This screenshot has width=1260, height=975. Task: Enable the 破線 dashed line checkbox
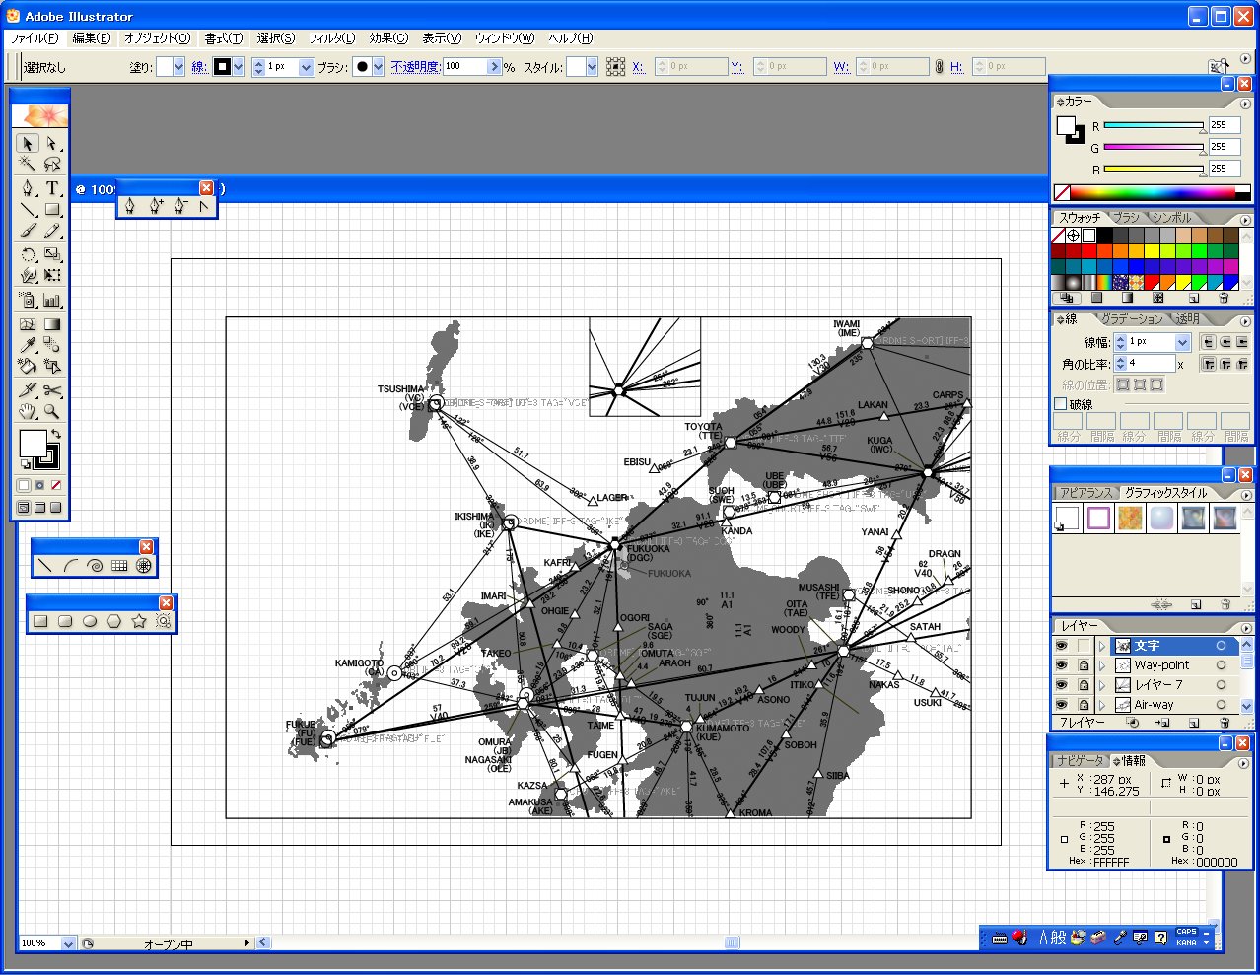[x=1061, y=404]
